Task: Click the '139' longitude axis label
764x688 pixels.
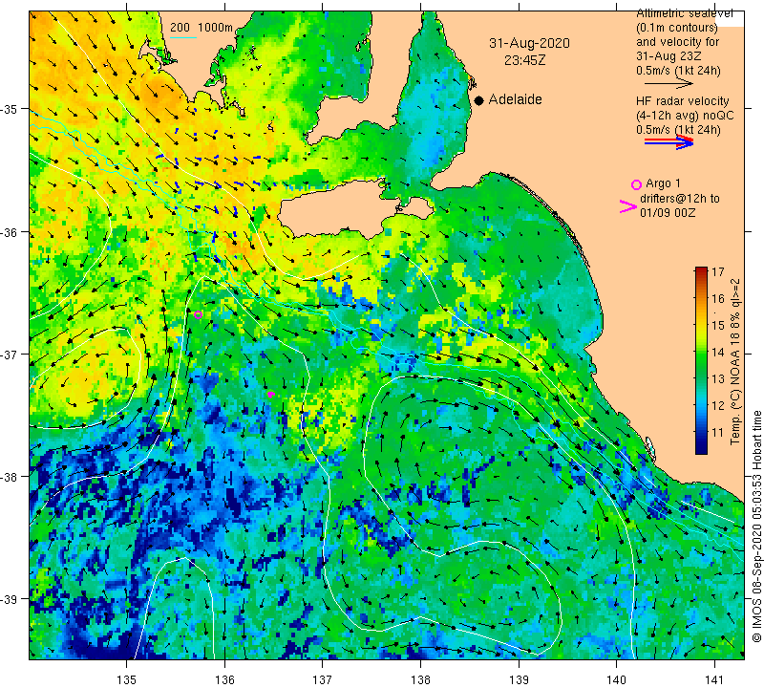Action: point(519,679)
